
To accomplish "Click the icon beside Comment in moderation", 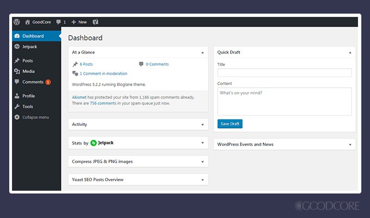I will [x=75, y=74].
